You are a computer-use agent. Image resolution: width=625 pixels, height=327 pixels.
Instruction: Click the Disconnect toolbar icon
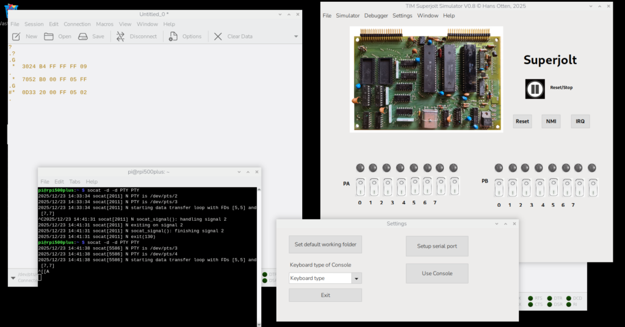coord(120,37)
